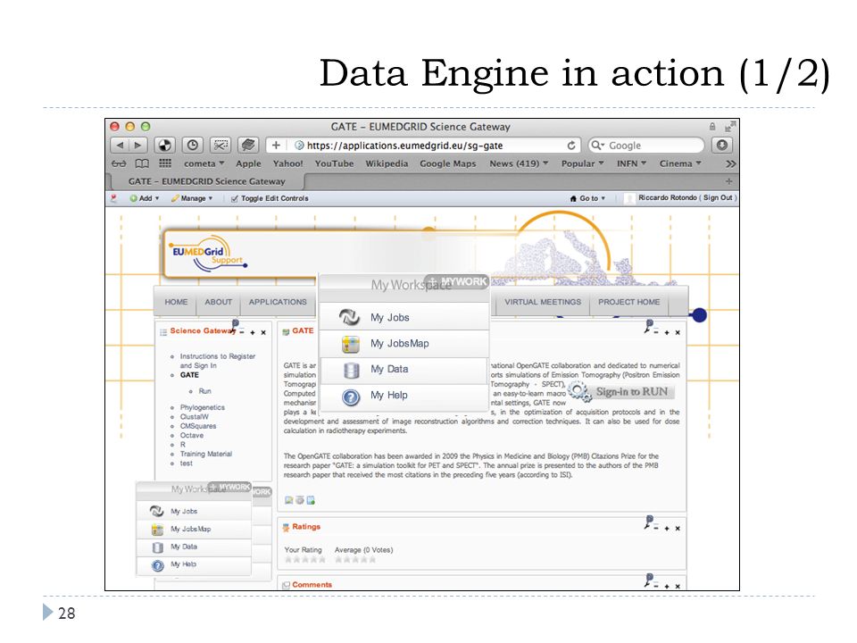Open a new tab with plus icon
Viewport: 857px width, 643px height.
(728, 181)
